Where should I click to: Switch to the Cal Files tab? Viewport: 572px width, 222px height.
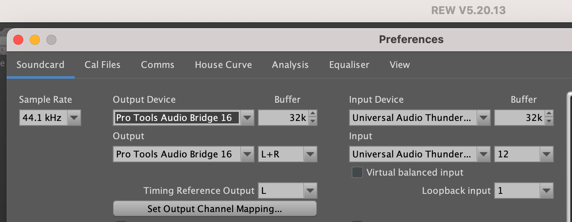pyautogui.click(x=102, y=65)
